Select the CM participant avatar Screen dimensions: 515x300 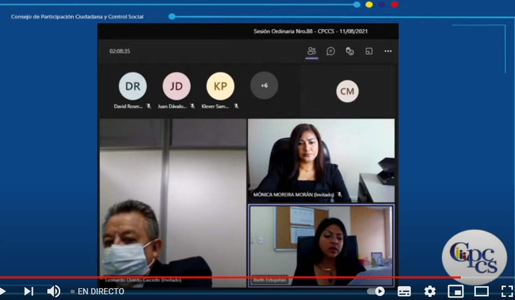[x=347, y=91]
